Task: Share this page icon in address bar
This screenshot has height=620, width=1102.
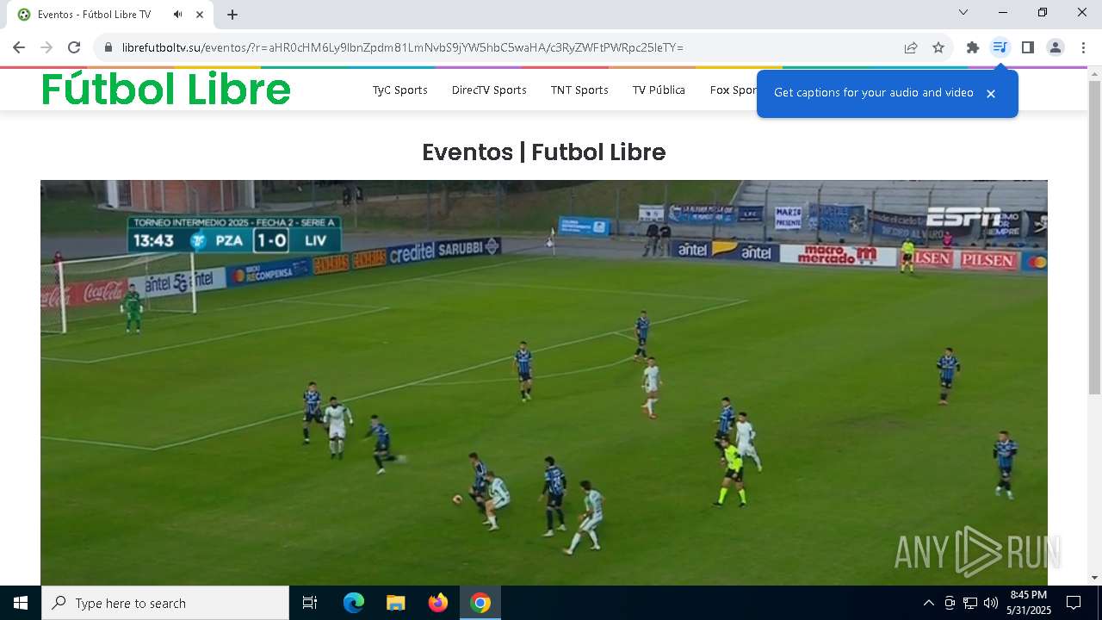Action: (911, 47)
